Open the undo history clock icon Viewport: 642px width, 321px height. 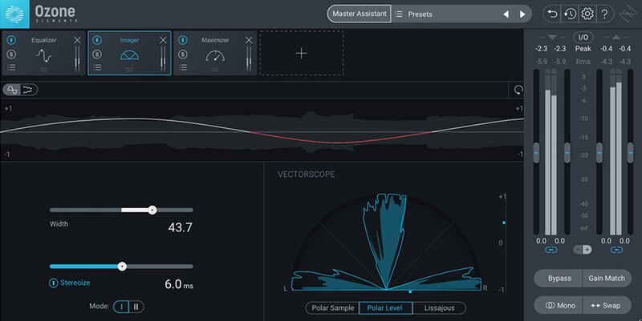[x=569, y=14]
